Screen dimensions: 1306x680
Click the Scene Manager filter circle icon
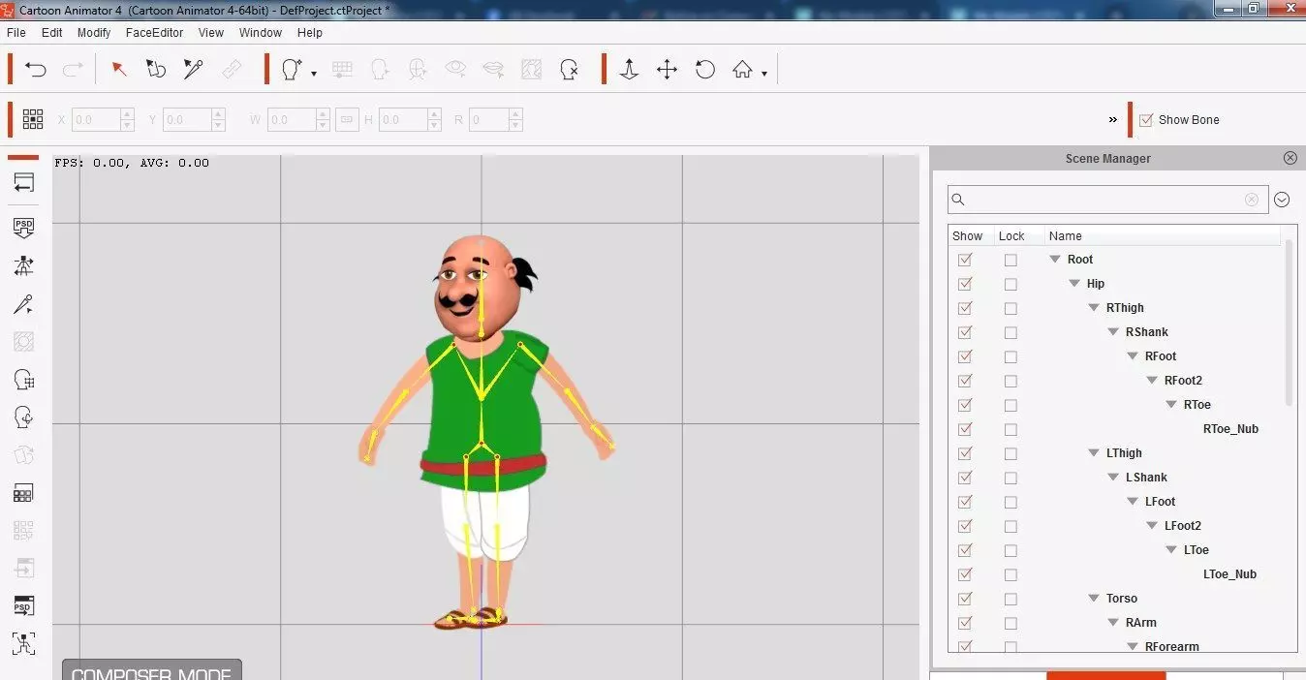click(1282, 200)
